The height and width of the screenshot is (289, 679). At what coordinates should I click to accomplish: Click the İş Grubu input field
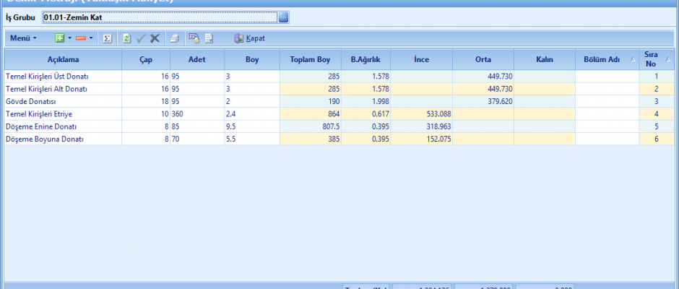point(159,17)
